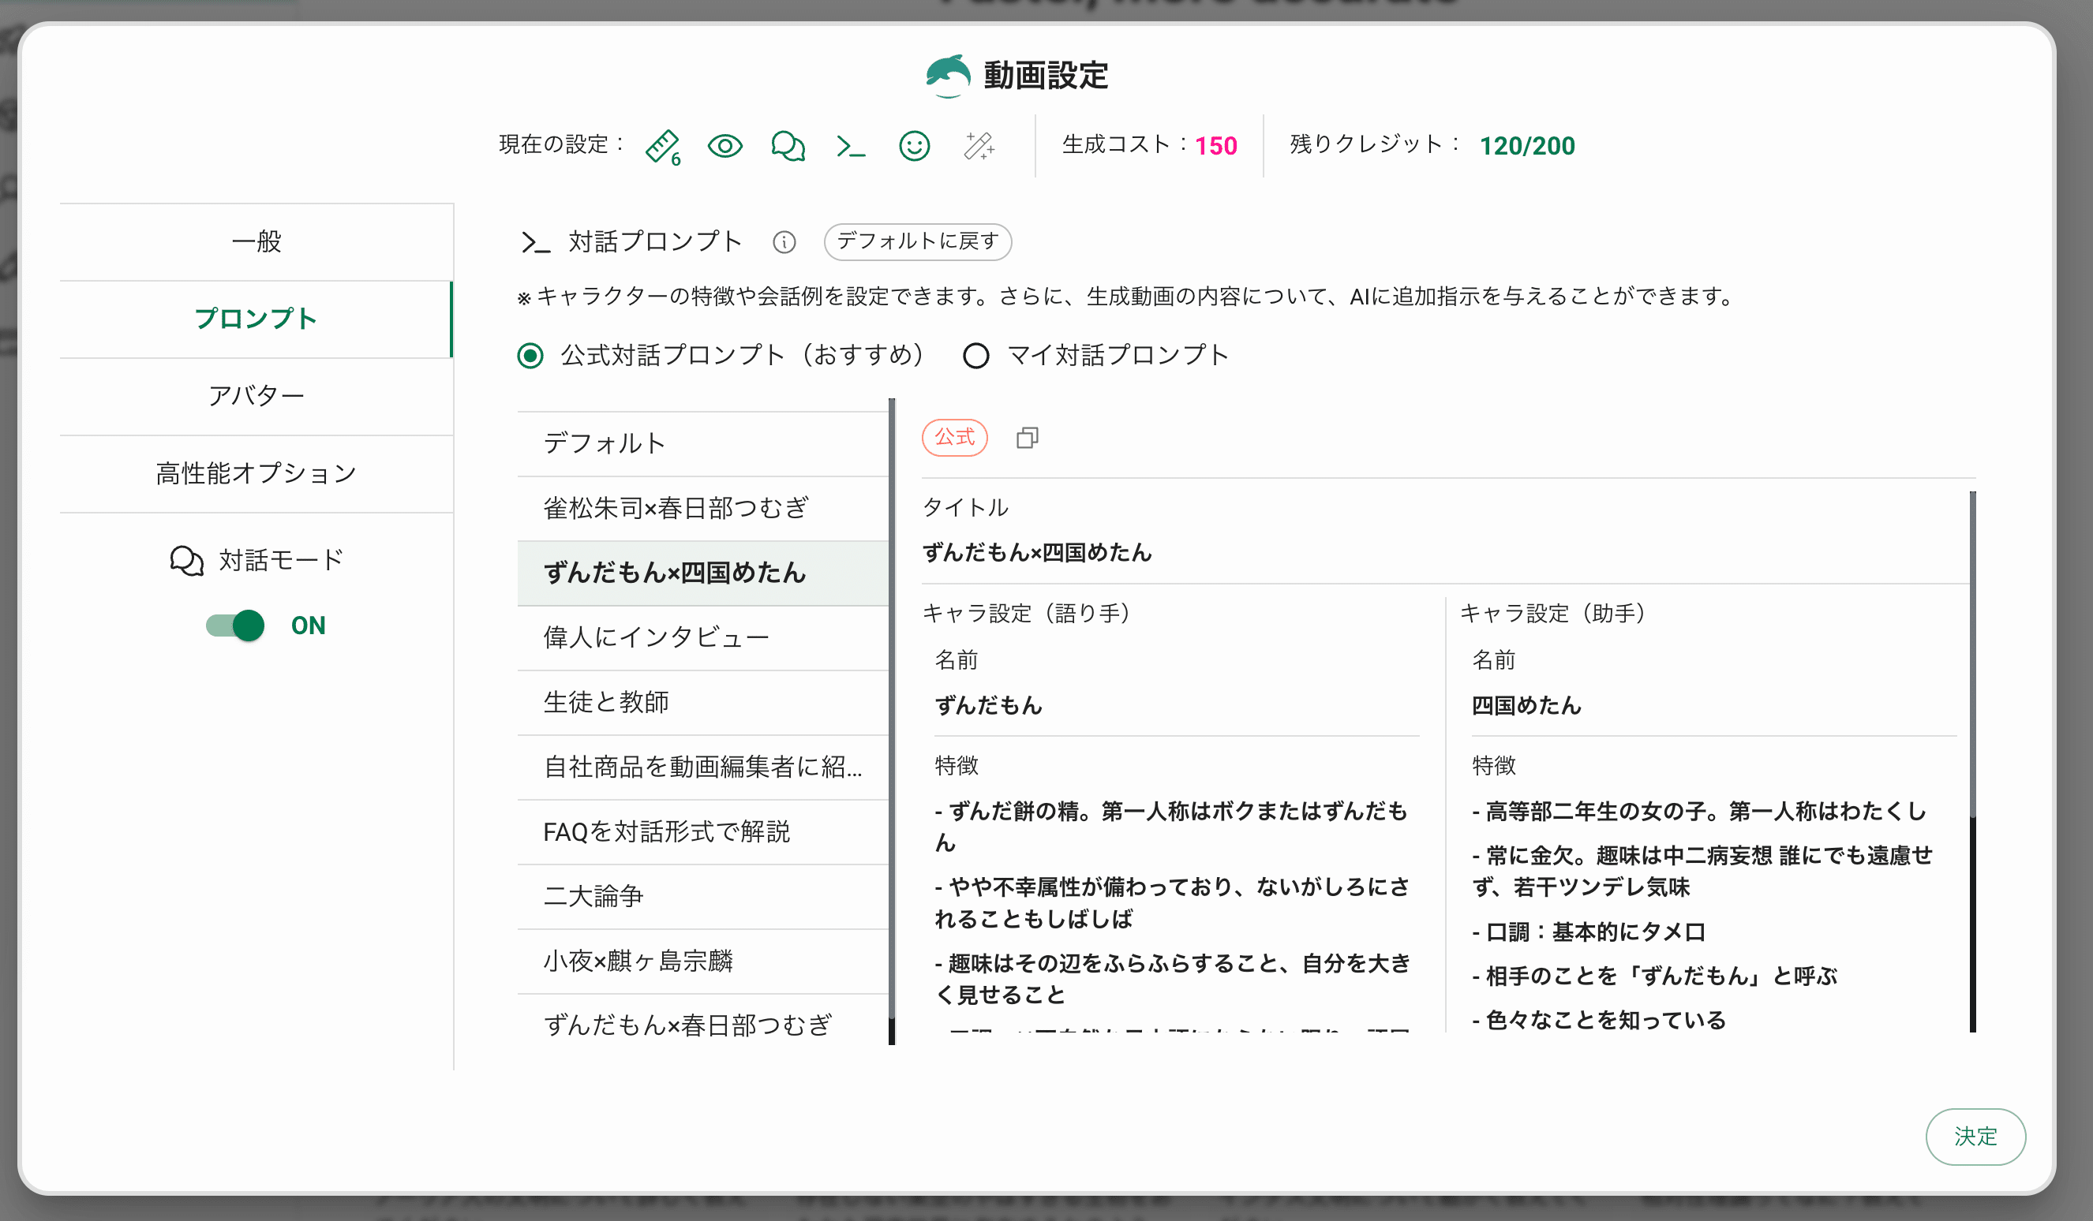Screen dimensions: 2093x1221
Task: Open the info icon beside 対話プロンプト
Action: click(x=783, y=242)
